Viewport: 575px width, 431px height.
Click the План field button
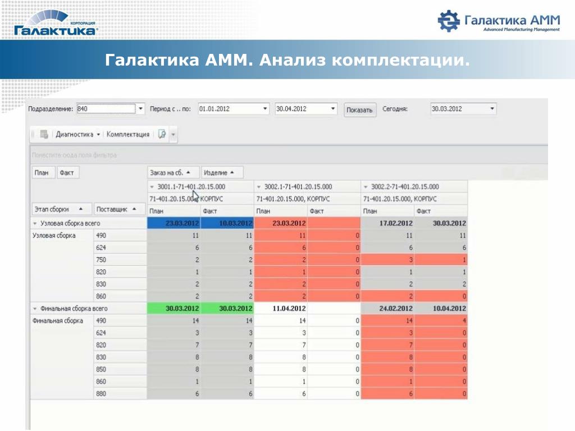coord(43,173)
